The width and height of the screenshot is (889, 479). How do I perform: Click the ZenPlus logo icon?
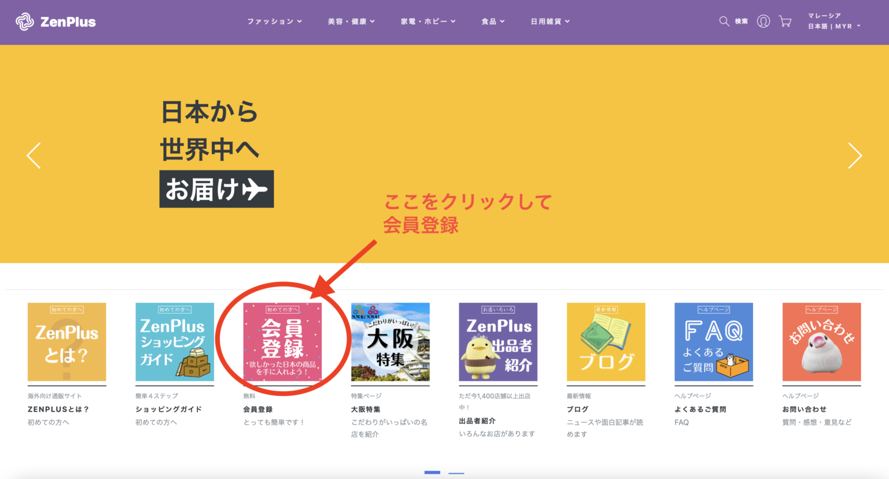[x=24, y=21]
